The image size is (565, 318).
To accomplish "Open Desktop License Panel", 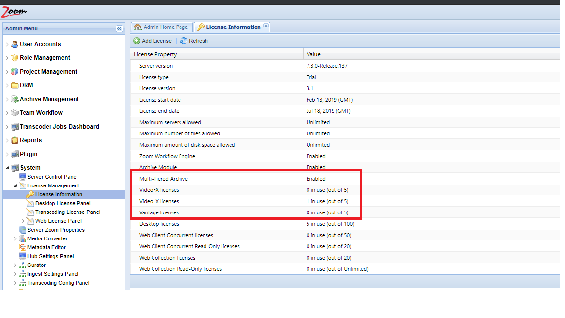I will (63, 203).
